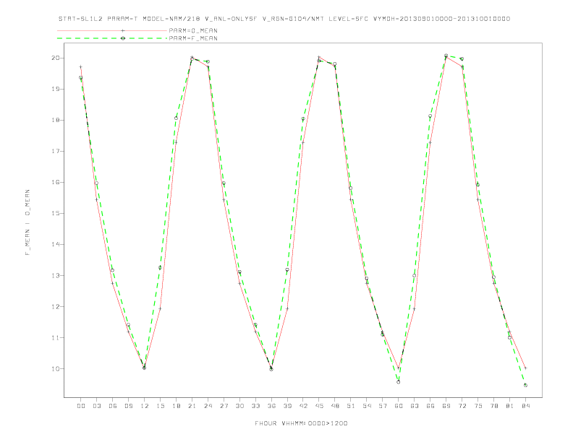Click y-axis tick label 19
The image size is (573, 442).
pyautogui.click(x=55, y=89)
